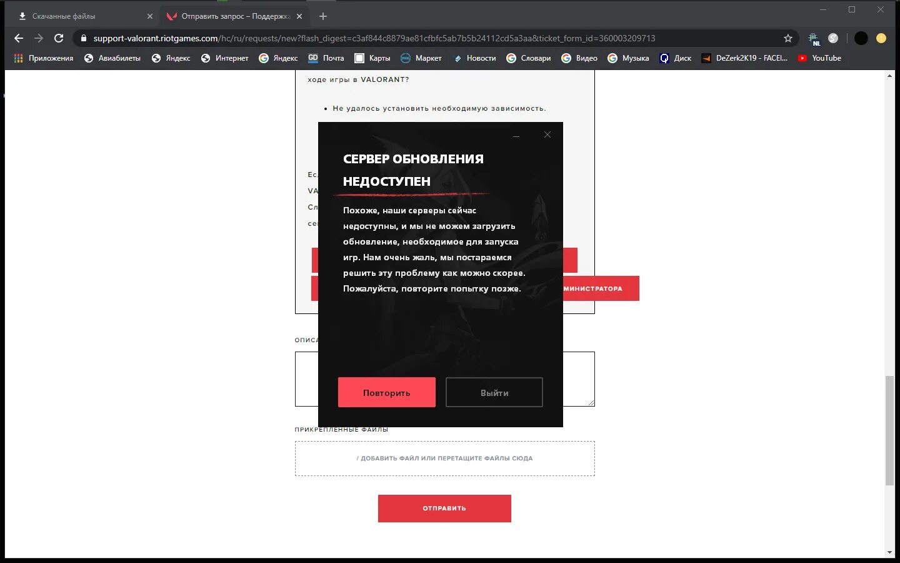900x563 pixels.
Task: Open the Видео bookmark
Action: [x=579, y=58]
